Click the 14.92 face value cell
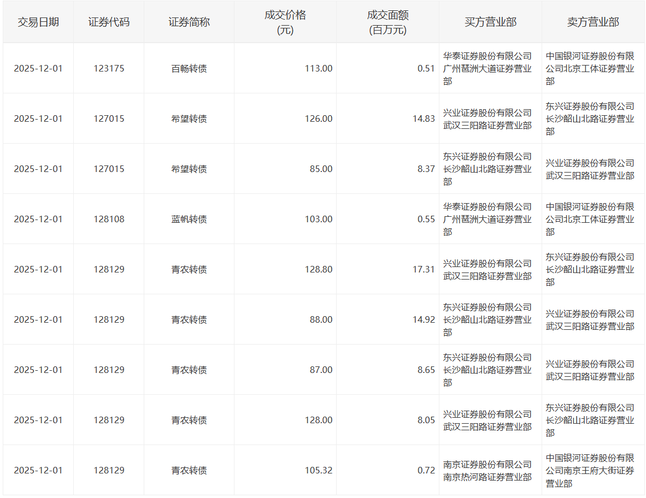646x498 pixels. coord(424,319)
